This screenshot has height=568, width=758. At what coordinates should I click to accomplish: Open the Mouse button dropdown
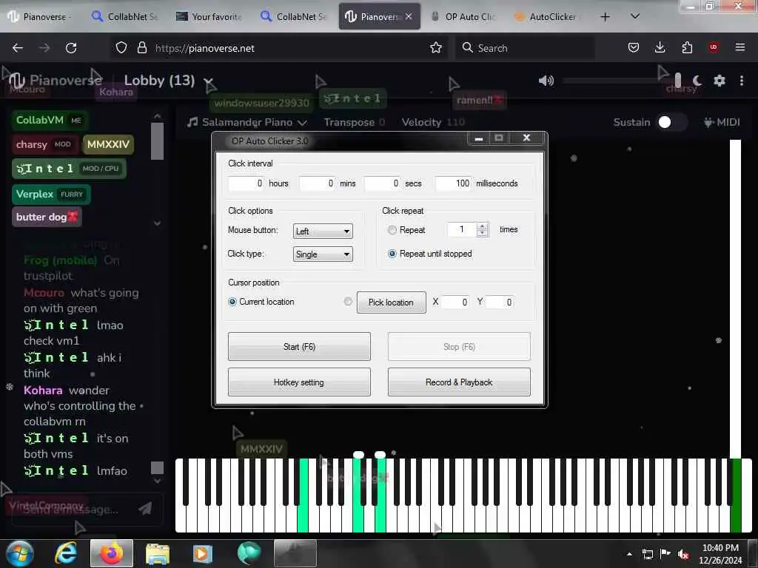click(323, 231)
